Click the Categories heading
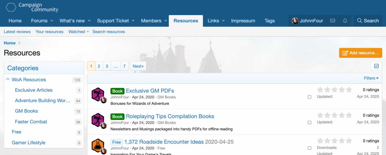The image size is (386, 155). coord(23,68)
